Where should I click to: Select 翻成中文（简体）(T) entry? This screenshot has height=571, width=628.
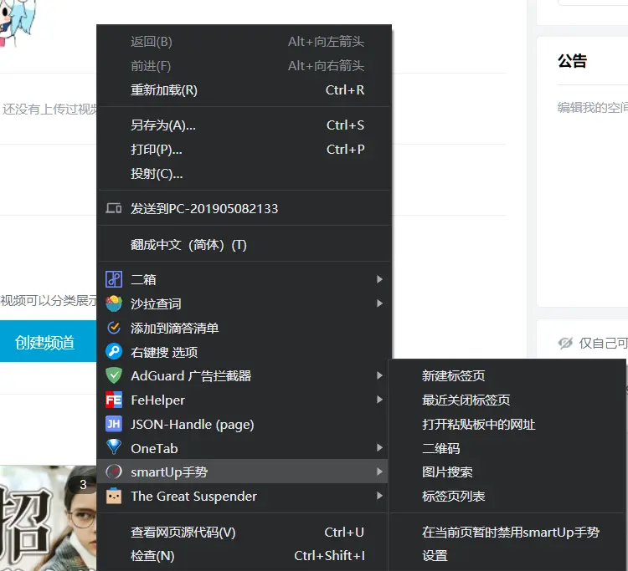pyautogui.click(x=244, y=244)
